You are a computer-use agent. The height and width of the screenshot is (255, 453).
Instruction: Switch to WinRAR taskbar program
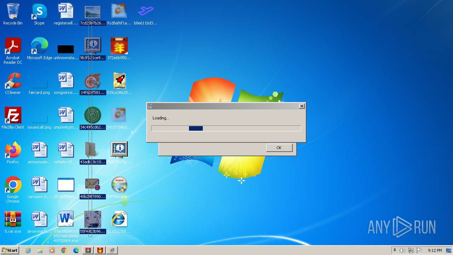[88, 250]
